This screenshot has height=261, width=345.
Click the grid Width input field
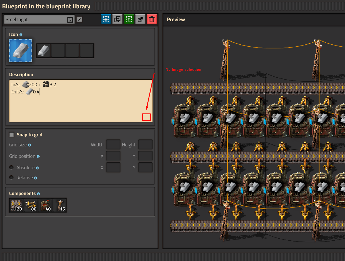click(113, 145)
